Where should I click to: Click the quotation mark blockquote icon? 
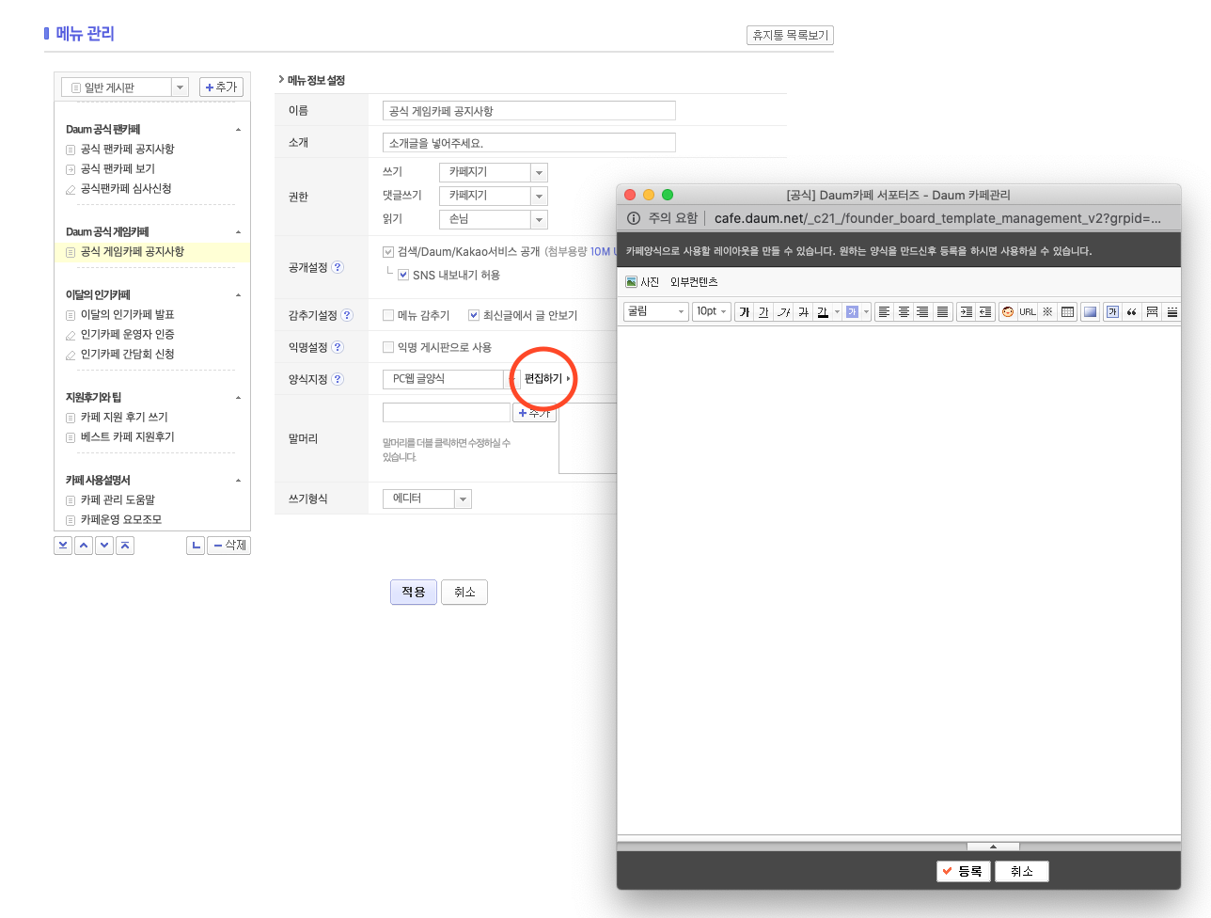(1132, 312)
